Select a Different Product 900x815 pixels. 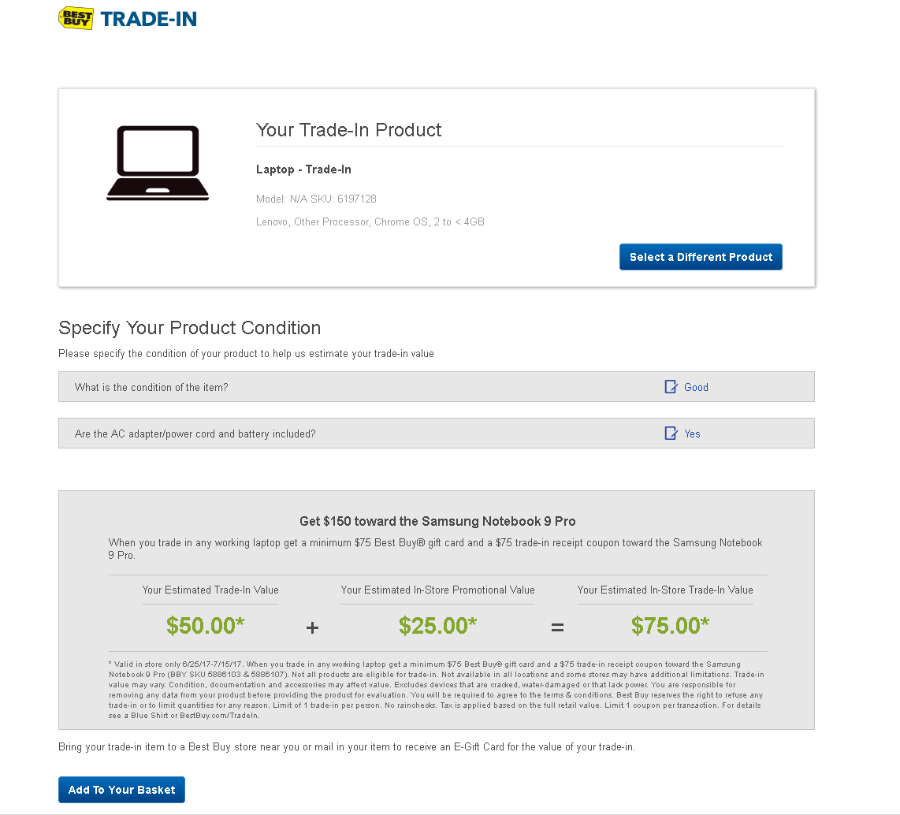click(701, 257)
